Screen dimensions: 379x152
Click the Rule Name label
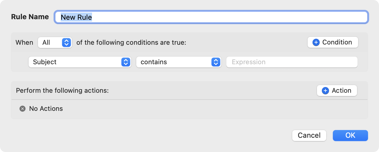(30, 17)
